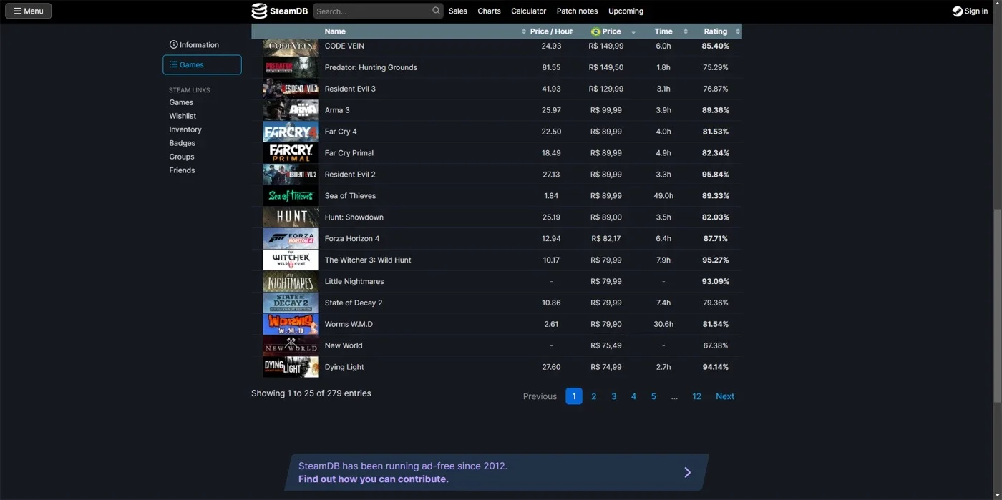Open Arma 3 thumbnail image
1002x500 pixels.
pyautogui.click(x=291, y=110)
